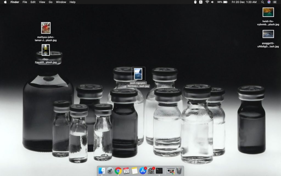Viewport: 281px width, 176px height.
Task: Click the volume icon in the menu bar
Action: 212,2
